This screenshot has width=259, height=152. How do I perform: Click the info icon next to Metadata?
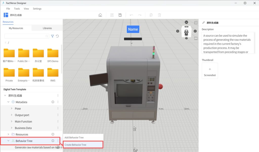[53, 102]
